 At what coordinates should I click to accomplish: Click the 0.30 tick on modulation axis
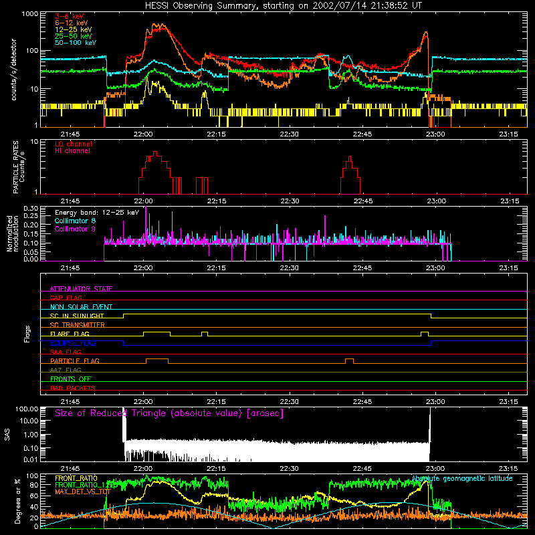tap(31, 209)
